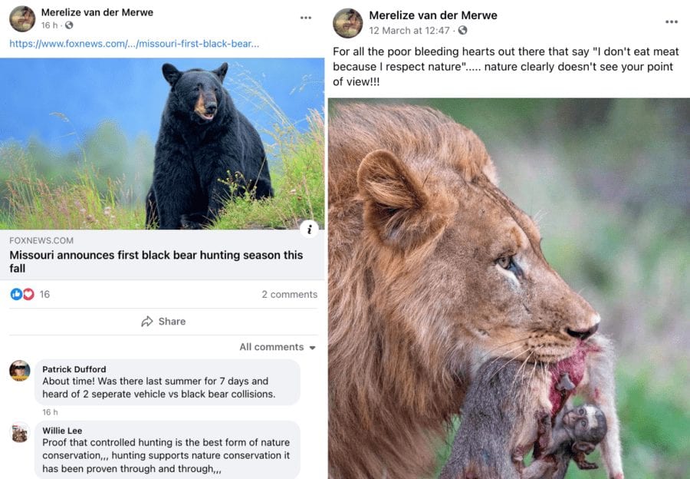Viewport: 690px width, 479px height.
Task: Click the profile picture on the bear post
Action: (x=22, y=18)
